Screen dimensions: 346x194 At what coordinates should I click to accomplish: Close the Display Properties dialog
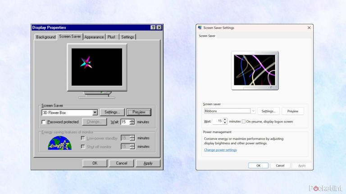point(159,27)
